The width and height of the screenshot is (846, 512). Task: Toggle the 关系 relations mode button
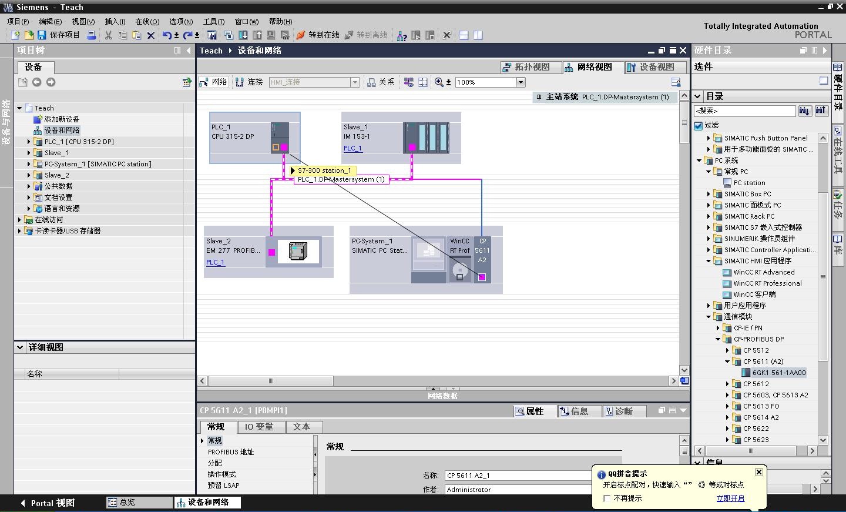click(x=381, y=82)
